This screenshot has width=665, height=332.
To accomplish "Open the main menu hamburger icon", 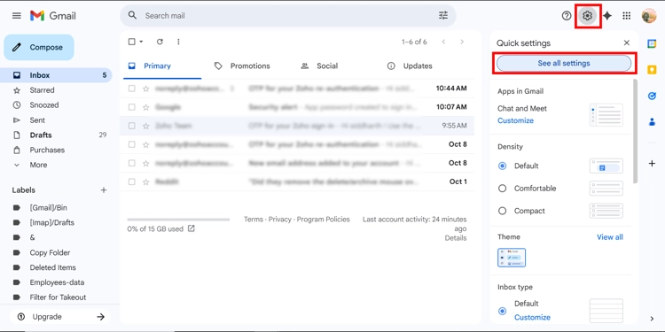I will point(17,16).
